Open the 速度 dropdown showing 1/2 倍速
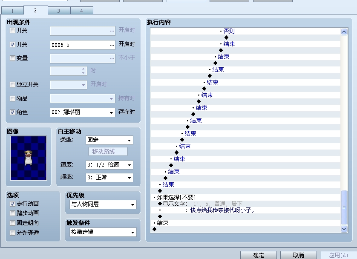Viewport: 357px width, 259px height. coord(109,165)
